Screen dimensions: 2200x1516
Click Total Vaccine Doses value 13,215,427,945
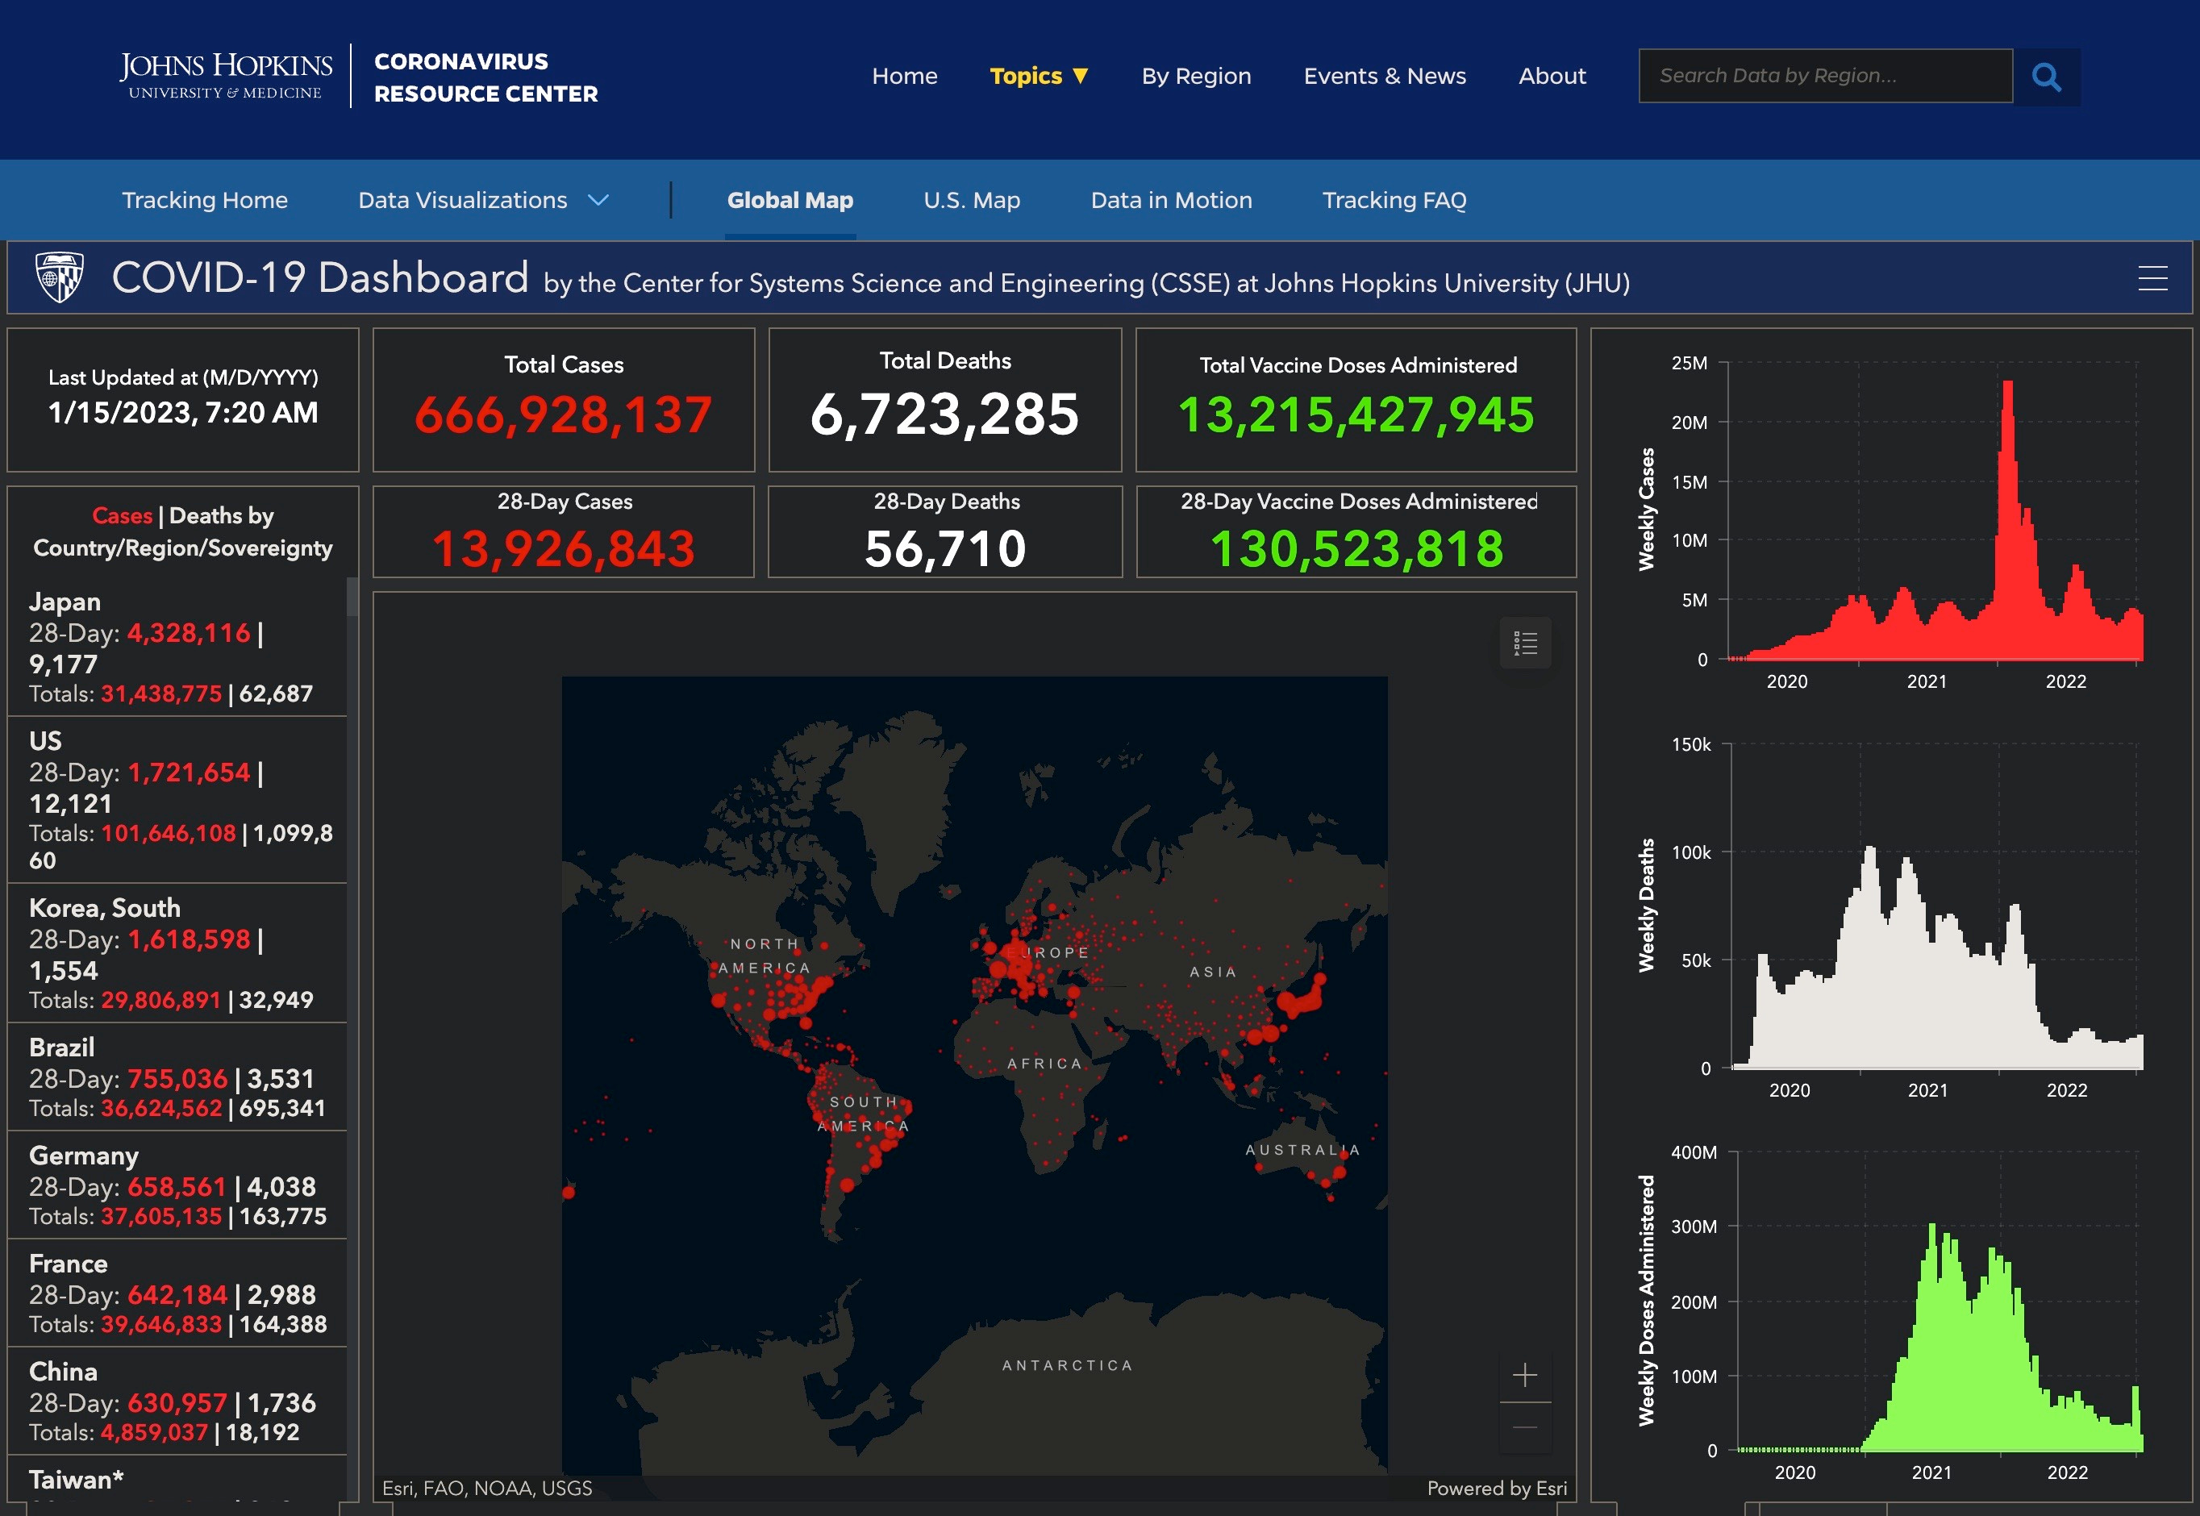pyautogui.click(x=1356, y=415)
